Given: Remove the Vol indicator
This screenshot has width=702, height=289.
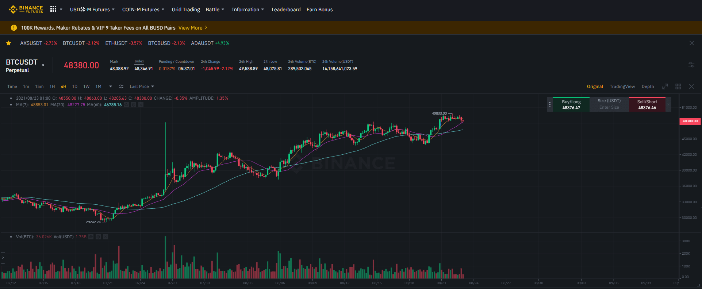Looking at the screenshot, I should point(106,237).
